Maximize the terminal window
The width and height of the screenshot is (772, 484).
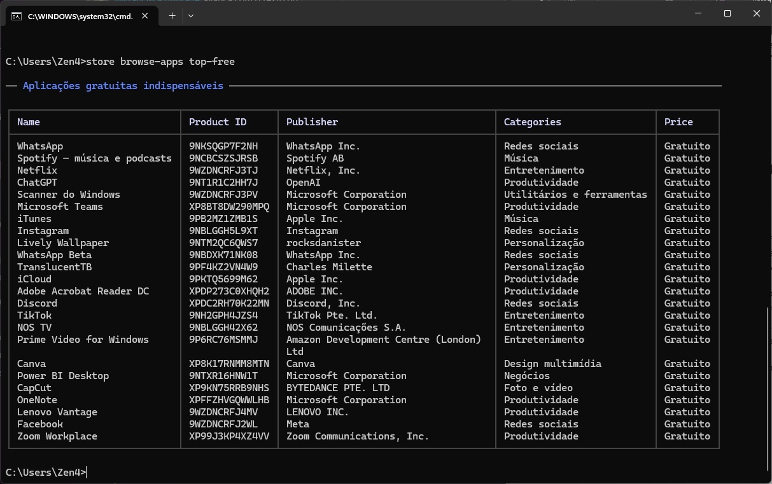click(x=727, y=13)
